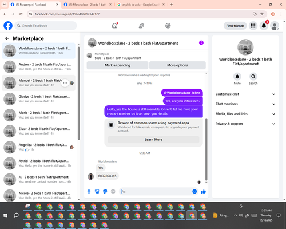
Task: Click More options button
Action: coord(177,65)
